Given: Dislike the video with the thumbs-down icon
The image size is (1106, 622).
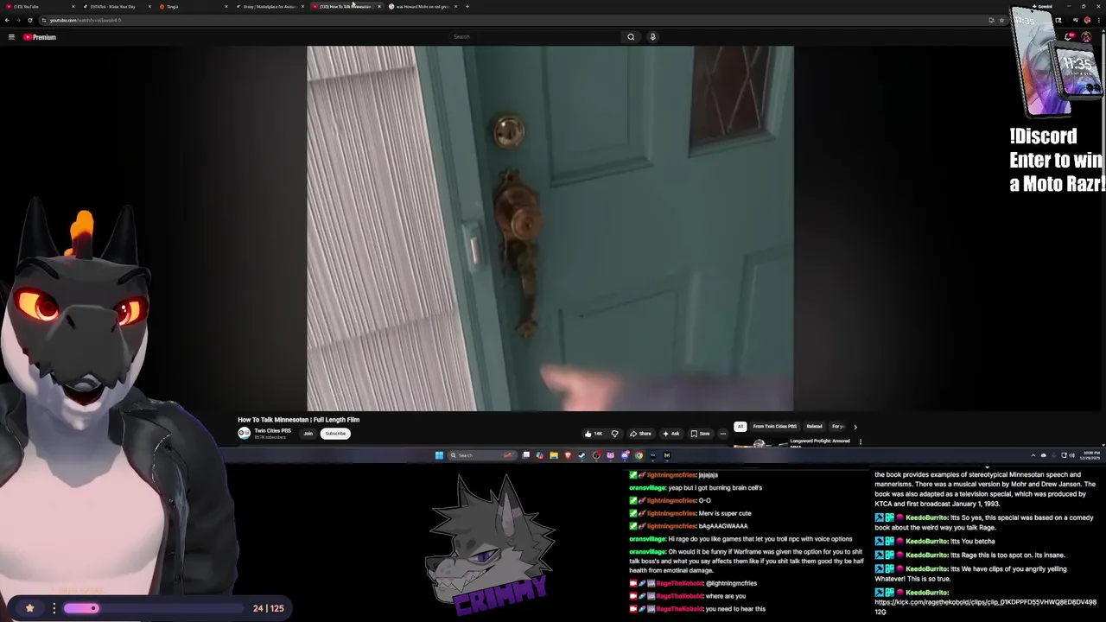Looking at the screenshot, I should [614, 434].
